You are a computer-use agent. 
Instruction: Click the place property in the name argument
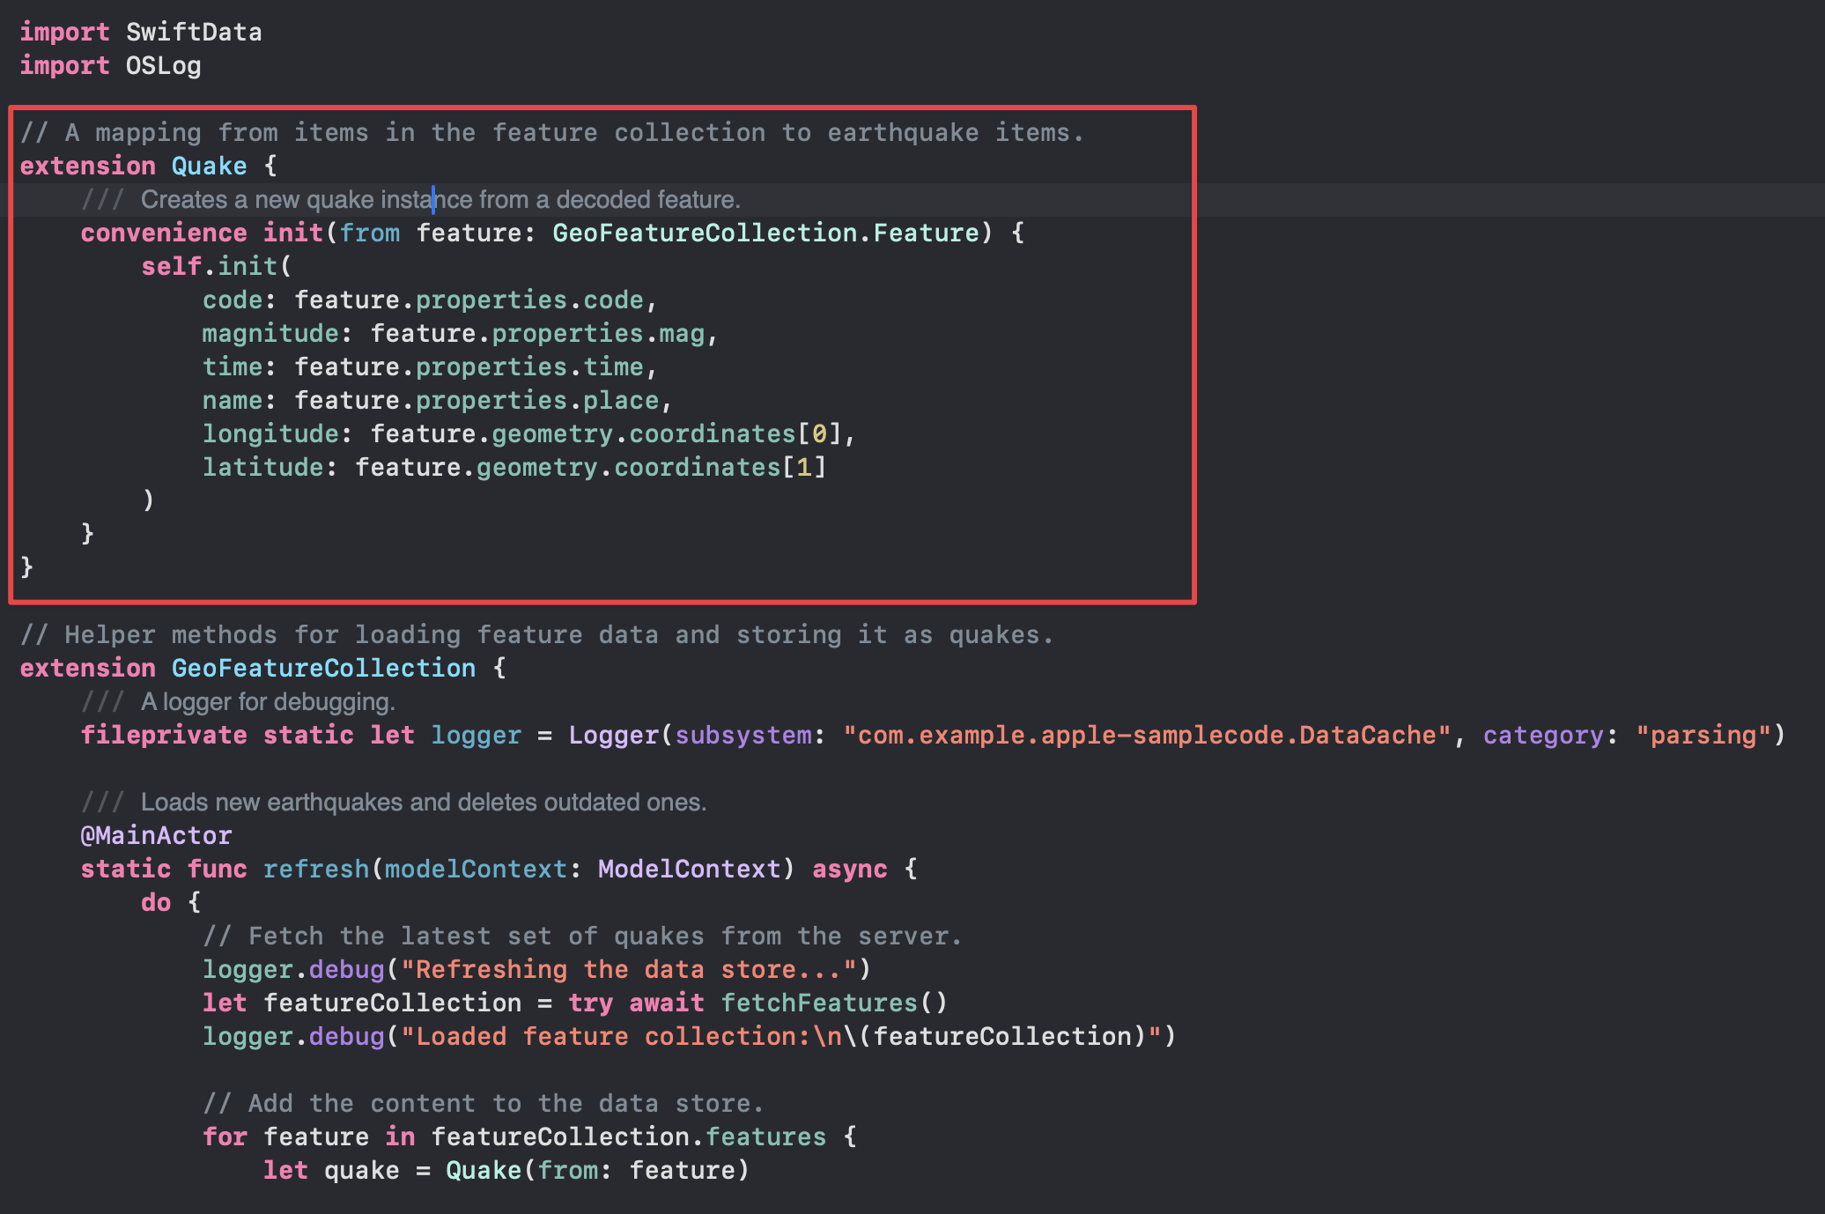[x=621, y=400]
